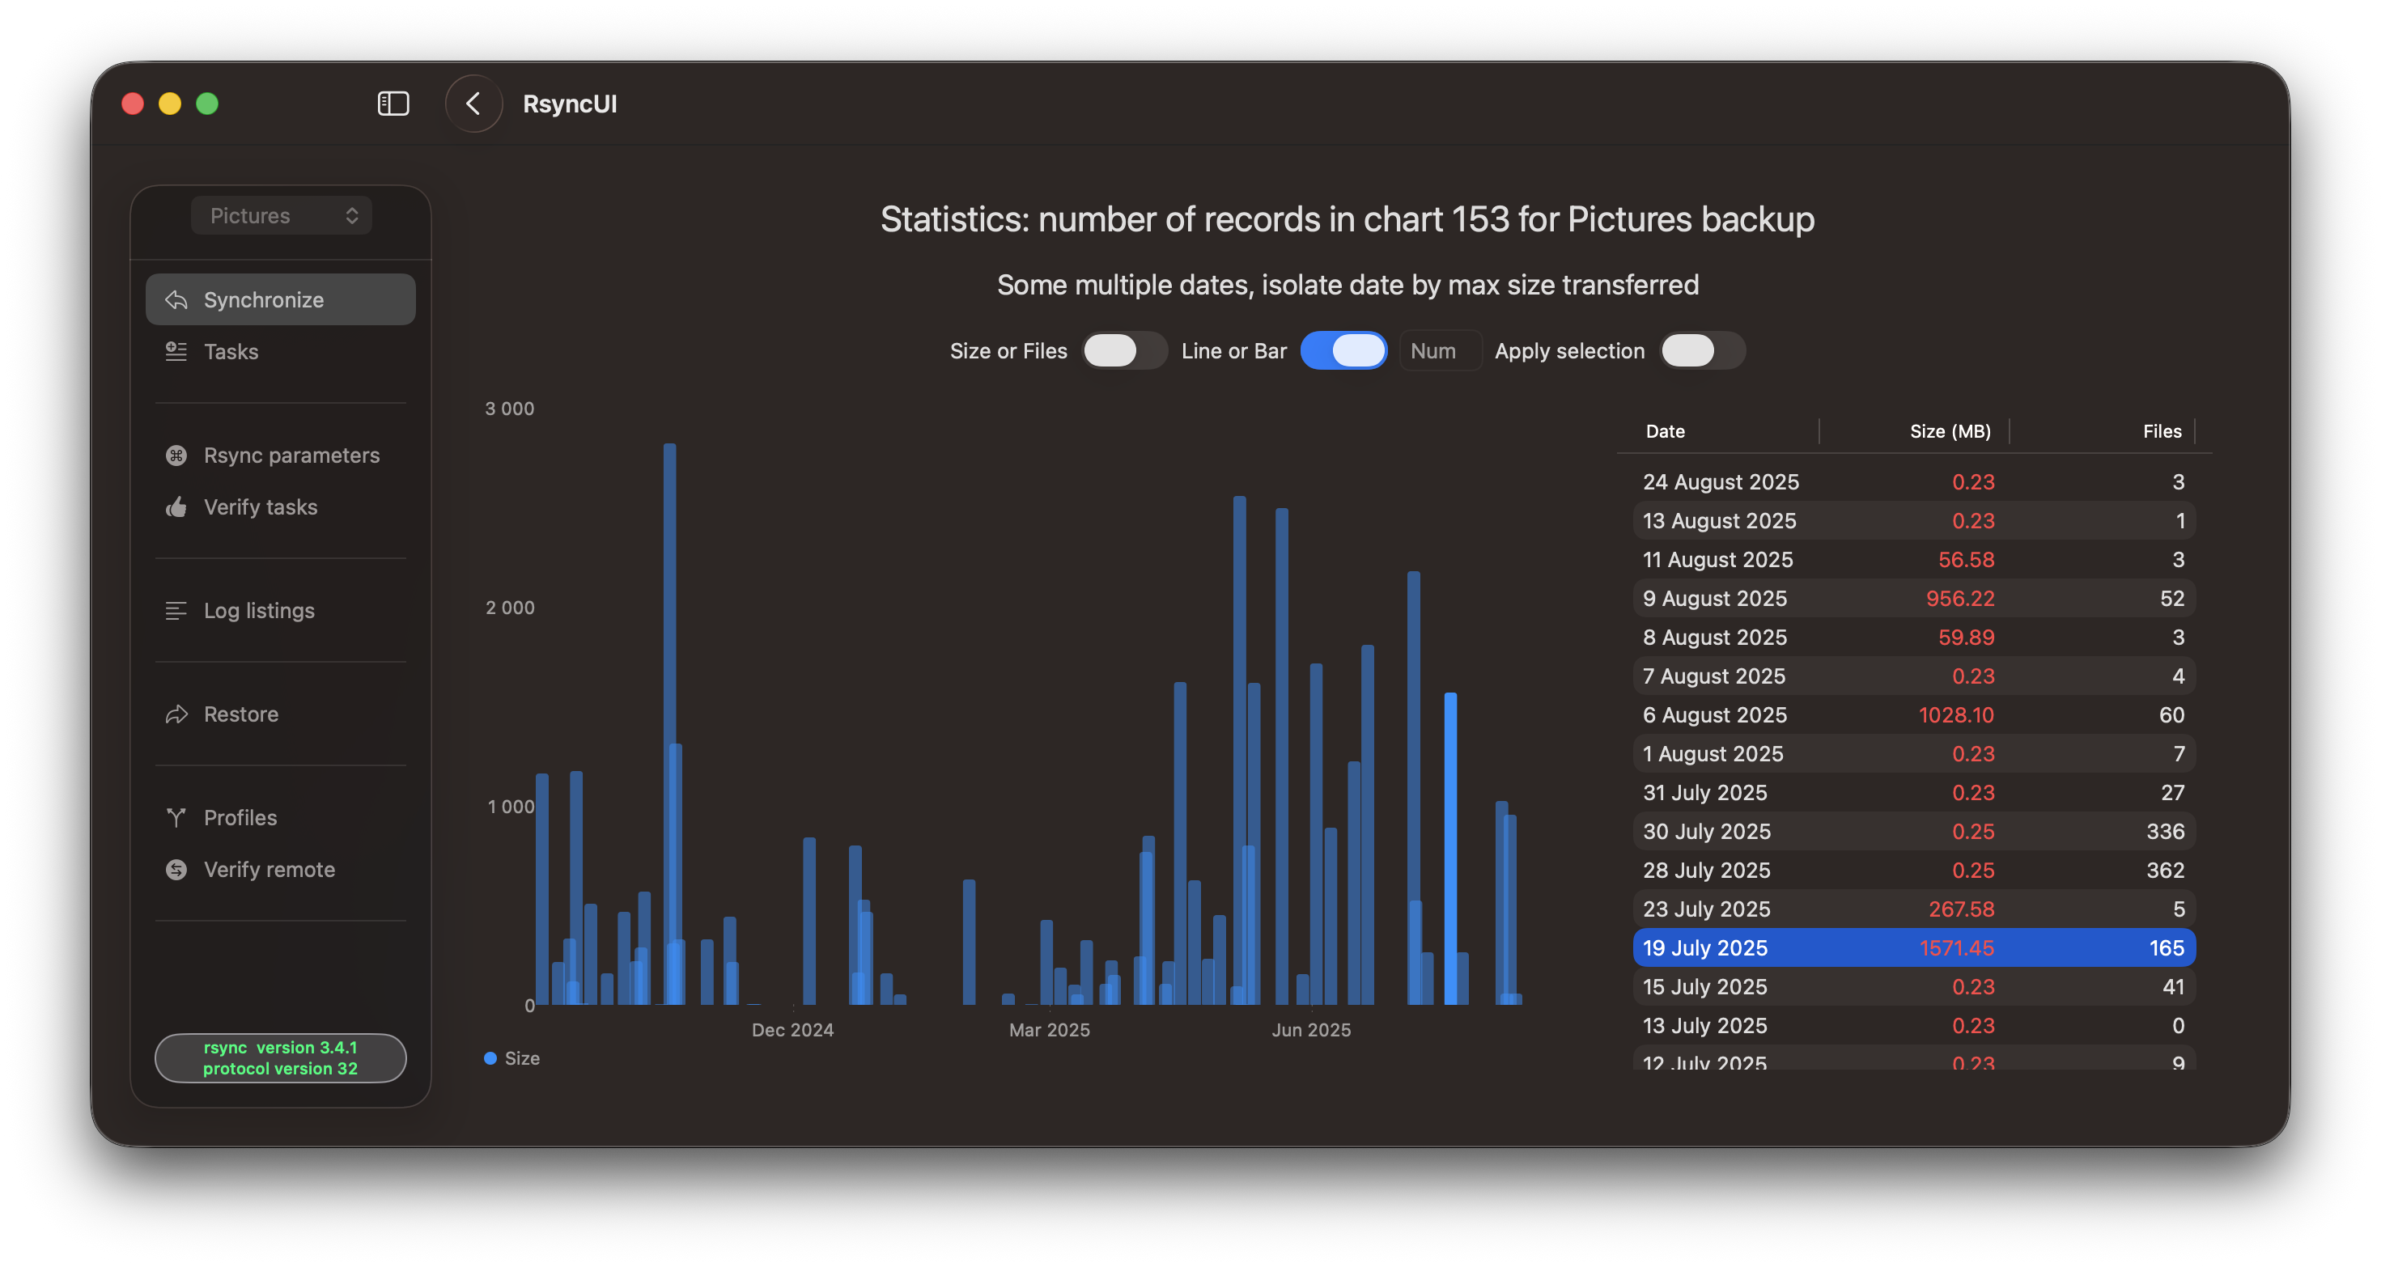
Task: Toggle the Size or Files switch
Action: click(x=1124, y=350)
